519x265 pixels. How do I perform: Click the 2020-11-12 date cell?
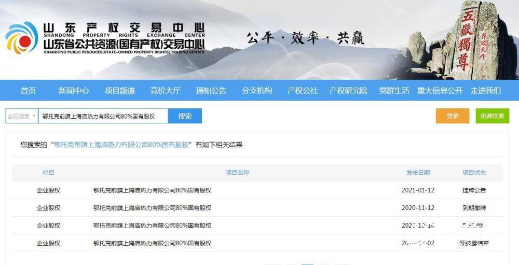click(418, 208)
